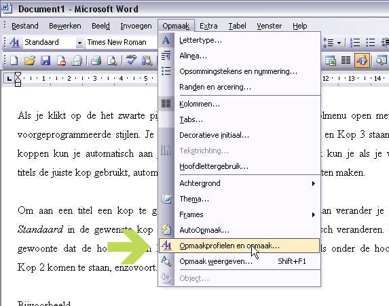Viewport: 389px width, 306px height.
Task: Click the Times New Roman font box
Action: [x=122, y=42]
